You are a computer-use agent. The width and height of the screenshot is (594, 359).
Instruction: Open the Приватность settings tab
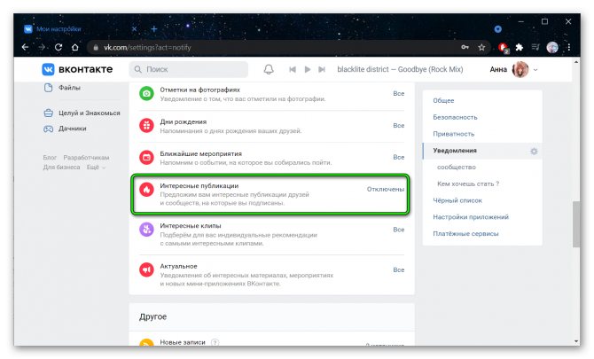point(453,134)
